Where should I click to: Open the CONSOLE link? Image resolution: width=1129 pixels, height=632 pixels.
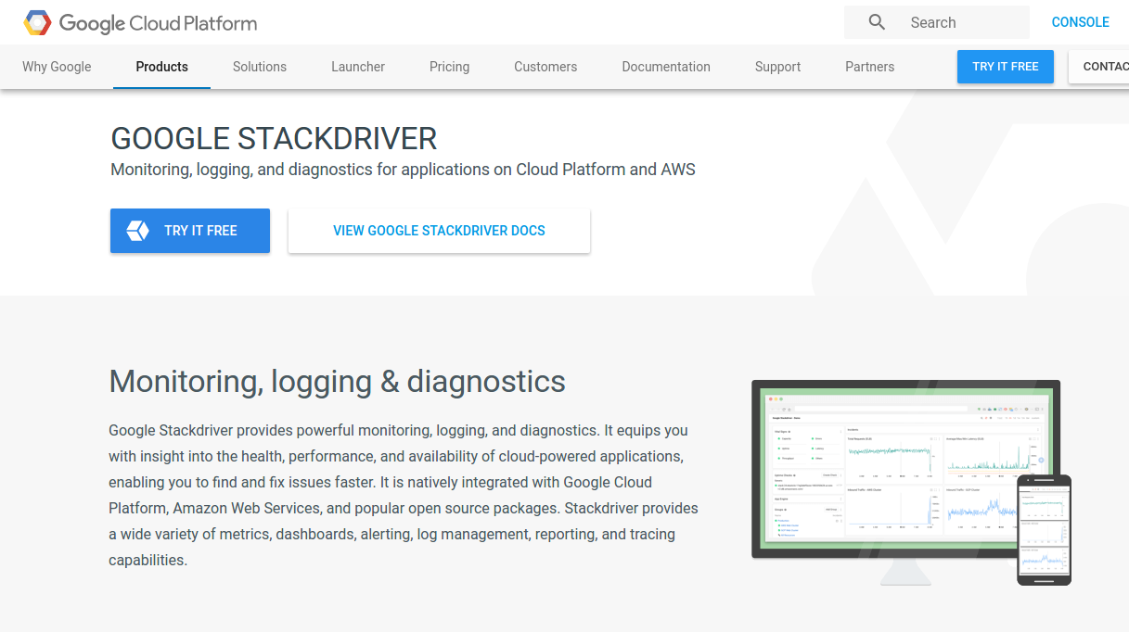point(1080,22)
